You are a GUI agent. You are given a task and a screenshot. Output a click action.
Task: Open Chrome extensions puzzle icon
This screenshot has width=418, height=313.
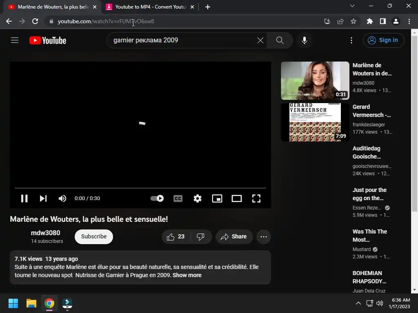(370, 21)
